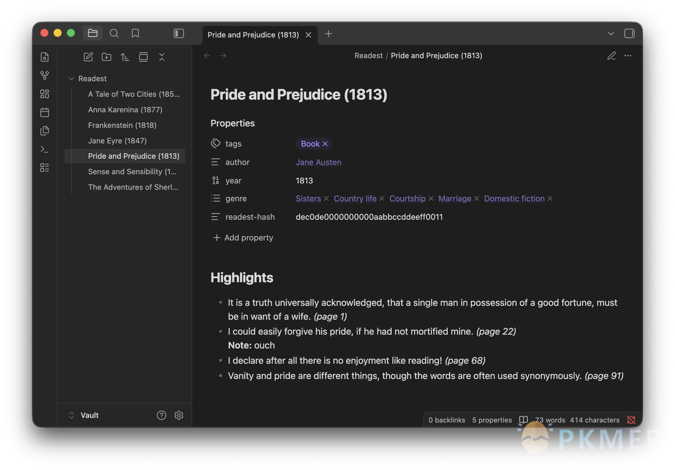Image resolution: width=675 pixels, height=470 pixels.
Task: Open the bookmarks panel icon
Action: coord(135,33)
